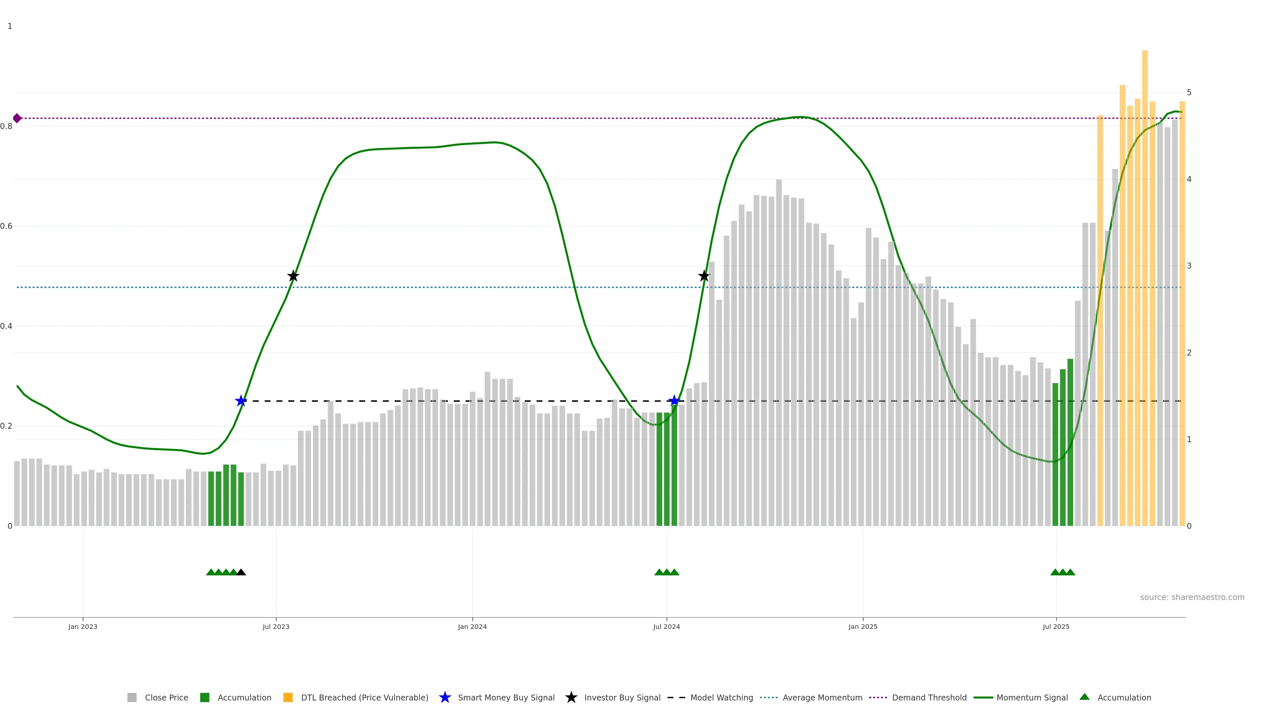Click the orange DTL Breached legend swatch
The width and height of the screenshot is (1261, 709).
tap(288, 697)
